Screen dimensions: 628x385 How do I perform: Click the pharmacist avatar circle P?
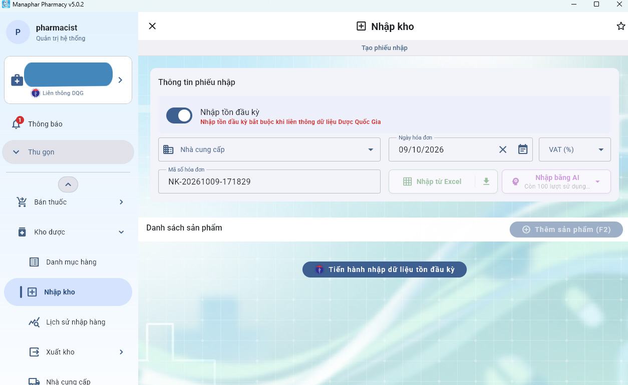[x=18, y=32]
